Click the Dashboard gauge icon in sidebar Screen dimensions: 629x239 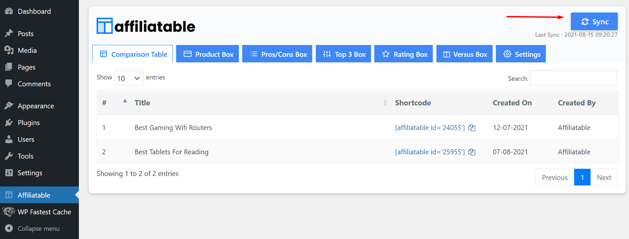pyautogui.click(x=9, y=11)
